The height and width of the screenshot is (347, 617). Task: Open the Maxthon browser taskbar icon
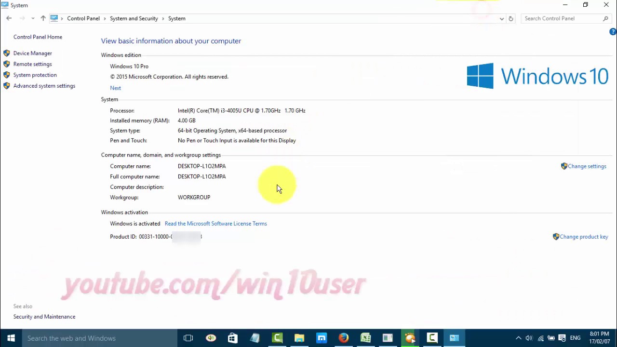[321, 338]
